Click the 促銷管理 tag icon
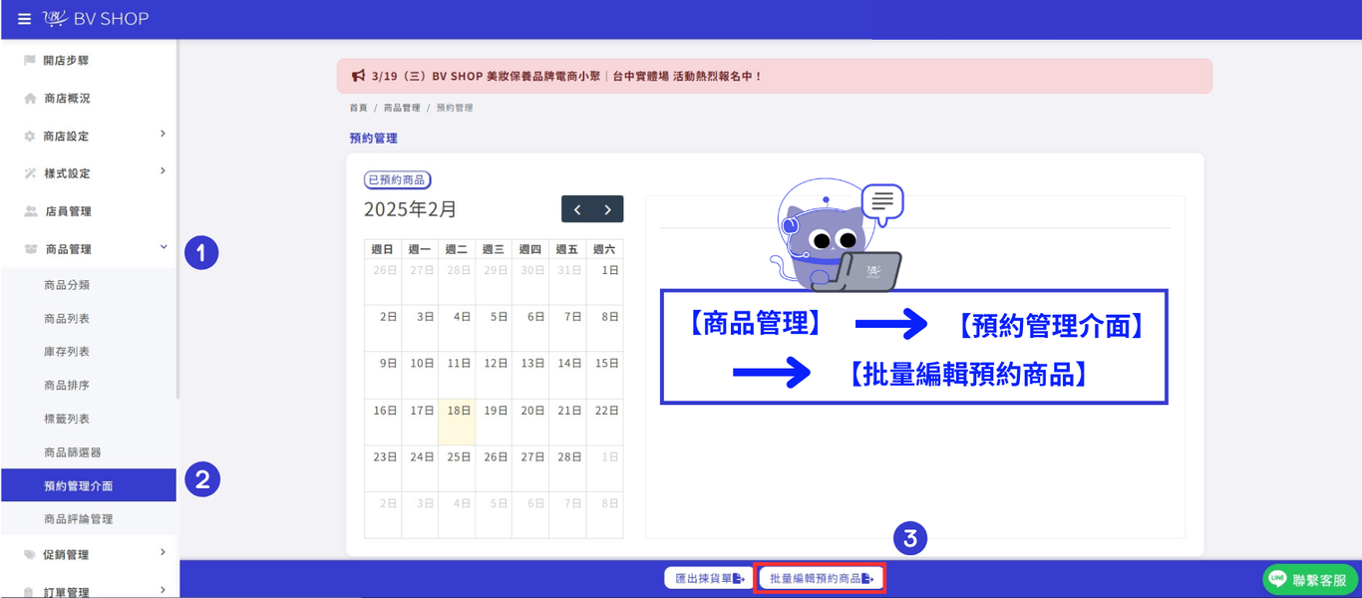Image resolution: width=1362 pixels, height=598 pixels. 30,555
